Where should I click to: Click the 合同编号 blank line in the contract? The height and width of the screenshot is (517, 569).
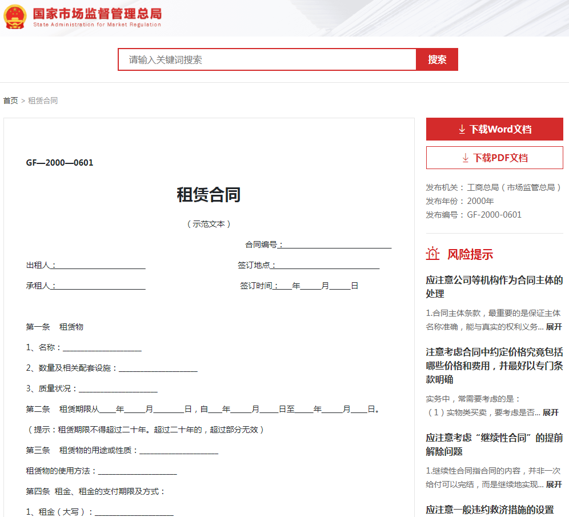(337, 245)
